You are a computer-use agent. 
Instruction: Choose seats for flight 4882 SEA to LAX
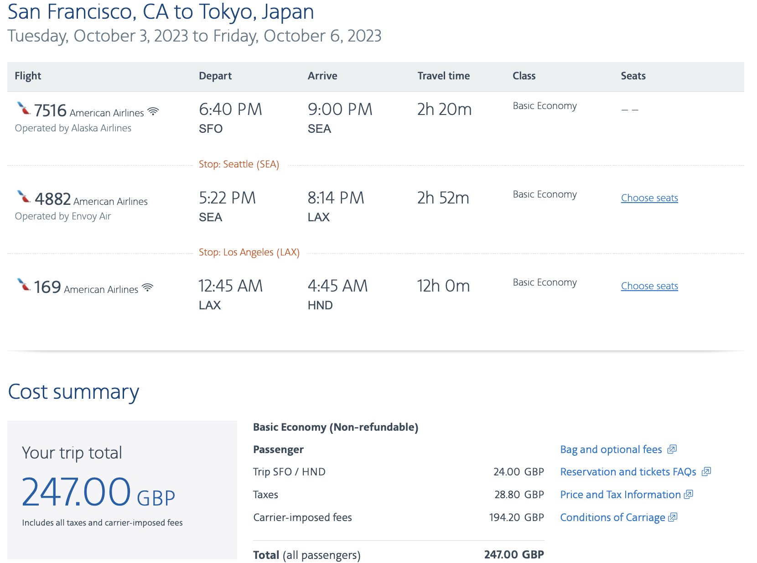pyautogui.click(x=649, y=198)
